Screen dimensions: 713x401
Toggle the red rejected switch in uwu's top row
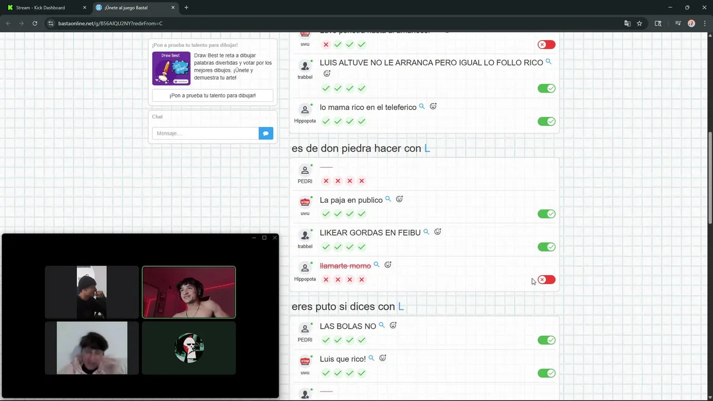point(546,45)
